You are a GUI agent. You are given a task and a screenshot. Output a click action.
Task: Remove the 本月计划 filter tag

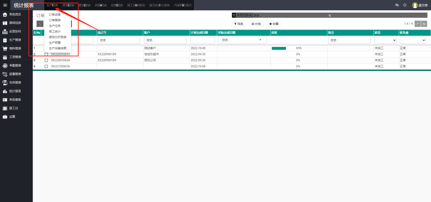251,15
